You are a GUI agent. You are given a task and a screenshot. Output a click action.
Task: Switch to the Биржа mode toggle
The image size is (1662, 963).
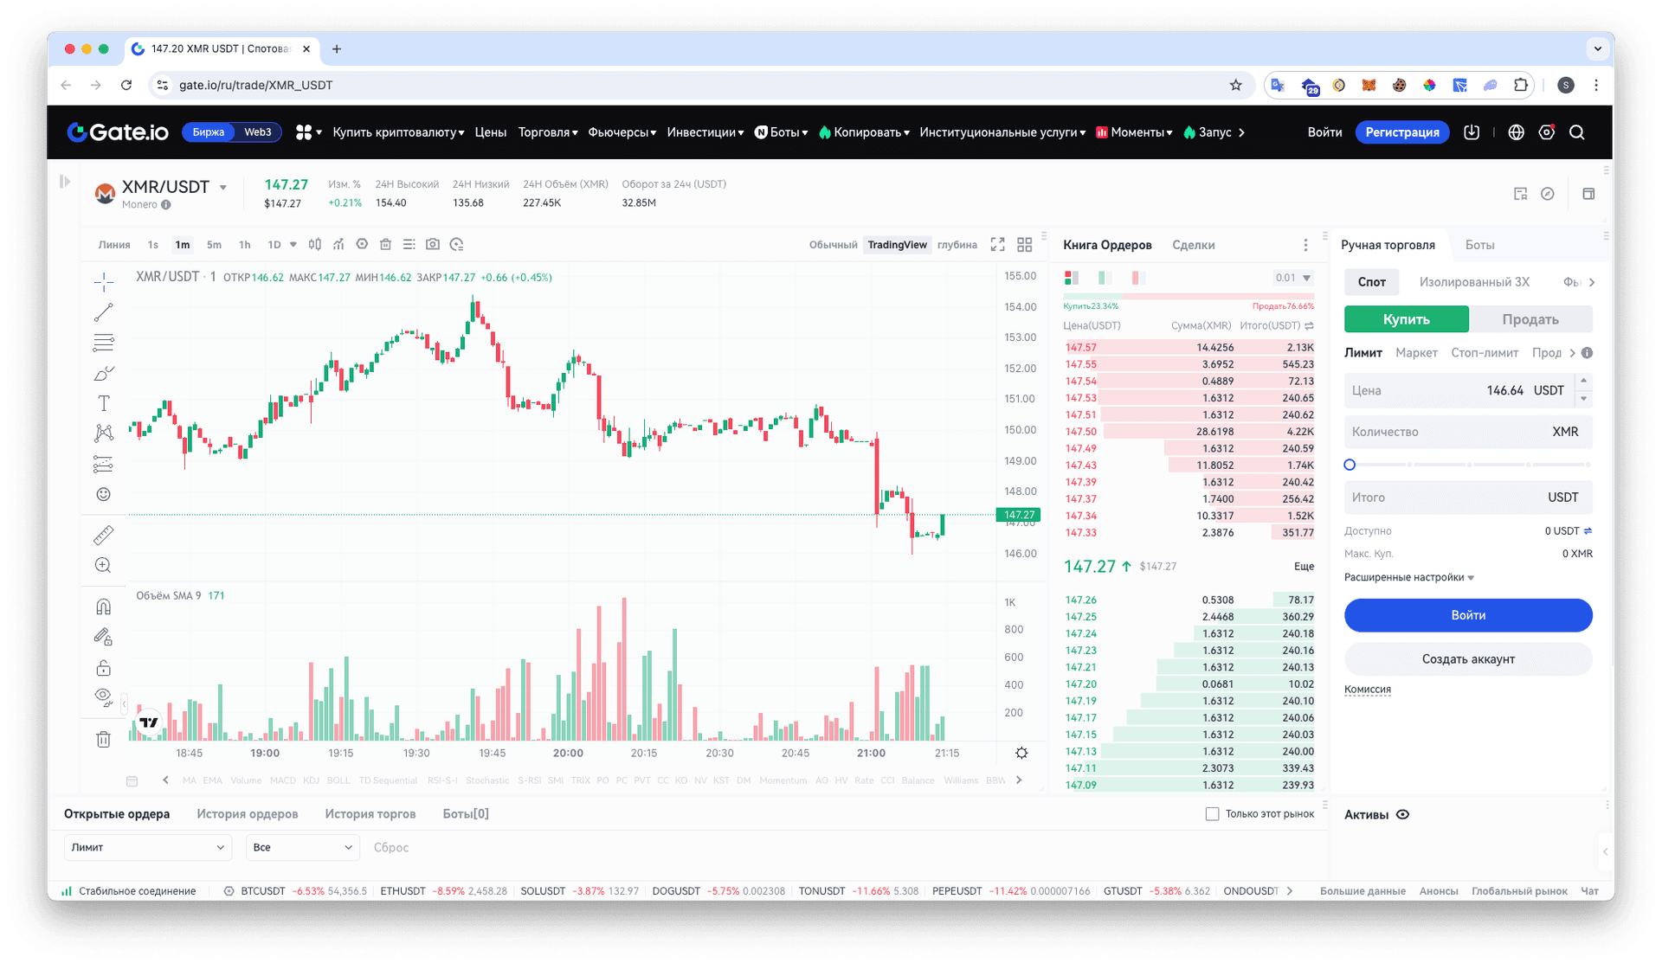click(x=209, y=132)
